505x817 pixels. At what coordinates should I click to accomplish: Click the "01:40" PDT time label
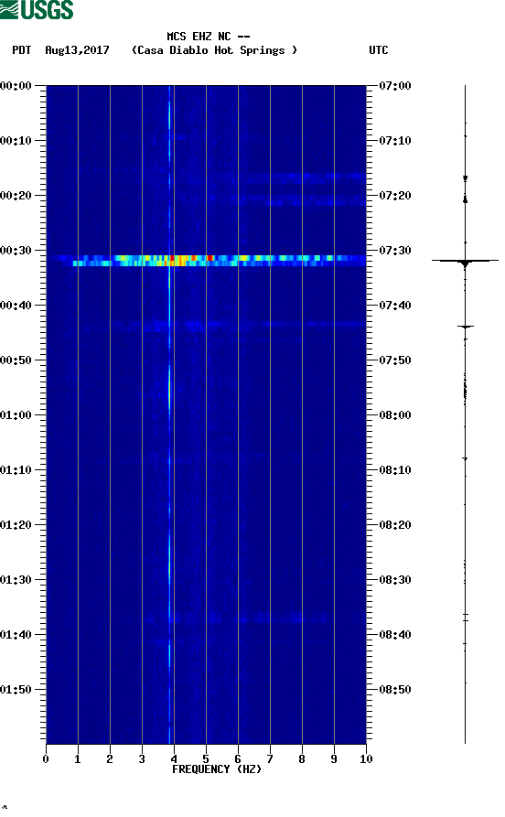16,635
